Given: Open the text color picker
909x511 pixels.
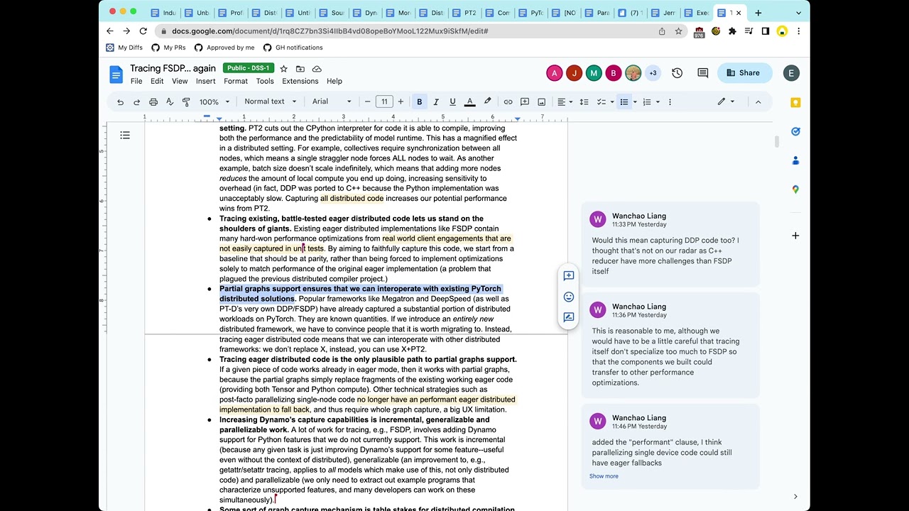Looking at the screenshot, I should pyautogui.click(x=469, y=101).
